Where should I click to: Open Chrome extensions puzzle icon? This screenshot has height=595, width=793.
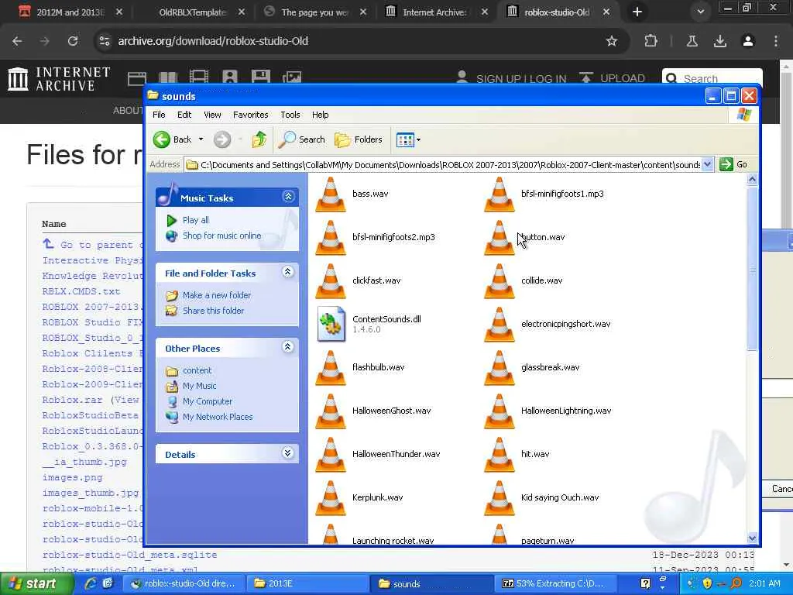(x=651, y=41)
